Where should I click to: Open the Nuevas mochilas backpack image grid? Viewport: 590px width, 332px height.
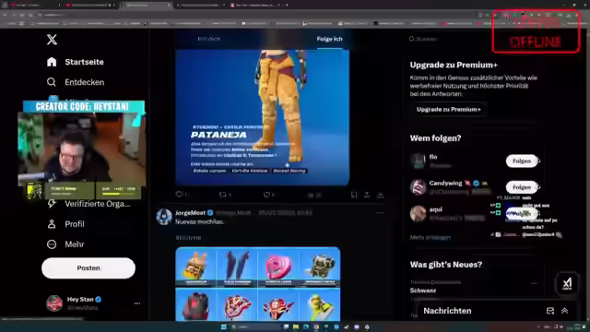tap(258, 284)
